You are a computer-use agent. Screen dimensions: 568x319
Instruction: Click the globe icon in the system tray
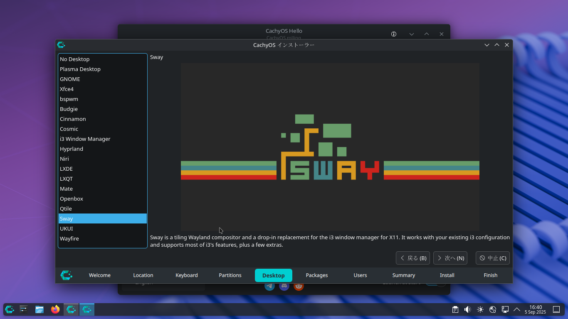(493, 309)
